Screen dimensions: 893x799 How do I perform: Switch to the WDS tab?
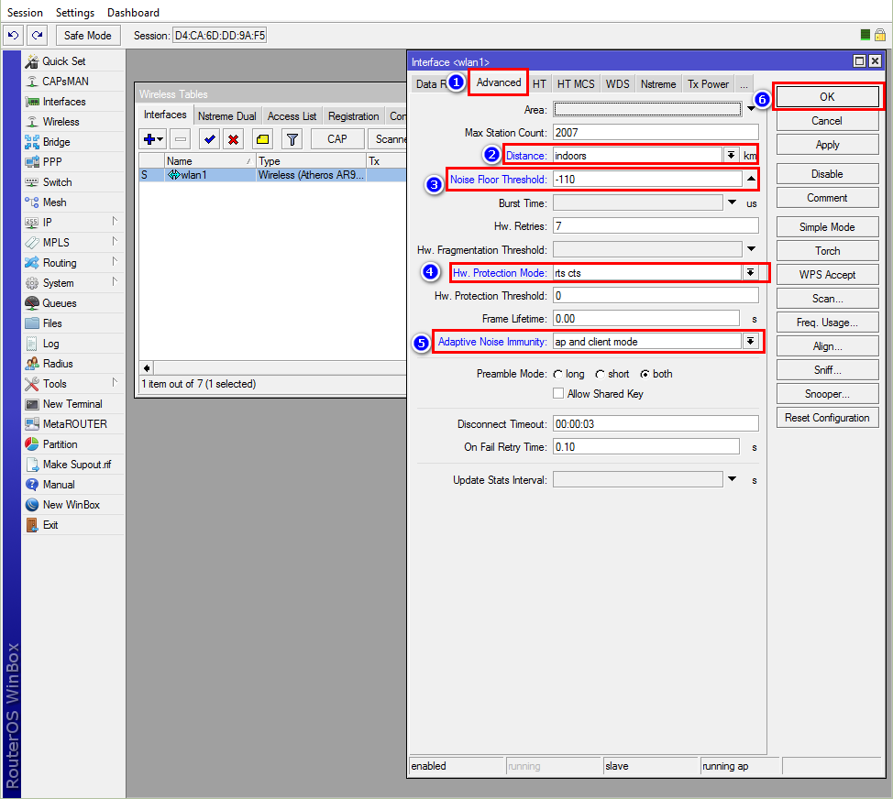(617, 84)
